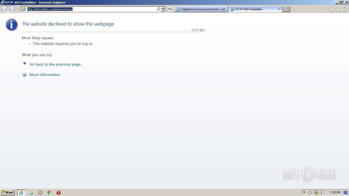Click the search magnifier icon in address bar
The width and height of the screenshot is (349, 196).
click(x=159, y=9)
